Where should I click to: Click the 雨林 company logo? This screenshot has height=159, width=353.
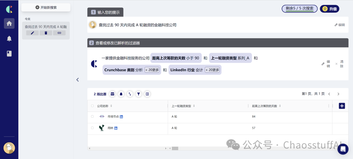[102, 128]
